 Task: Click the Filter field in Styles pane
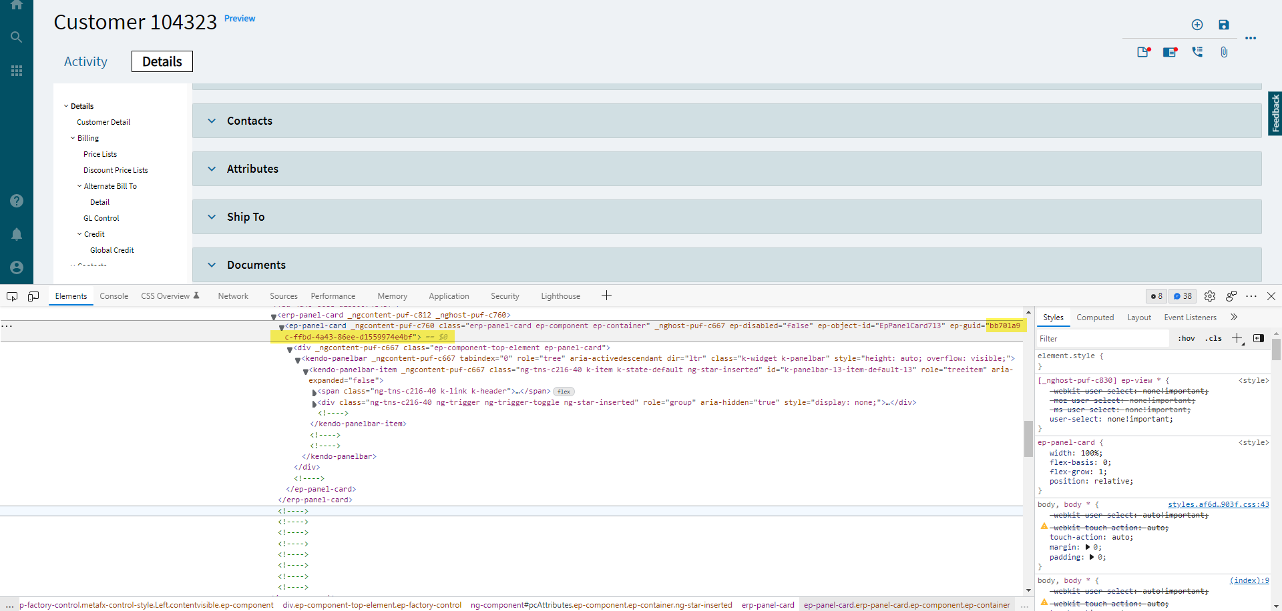coord(1102,339)
